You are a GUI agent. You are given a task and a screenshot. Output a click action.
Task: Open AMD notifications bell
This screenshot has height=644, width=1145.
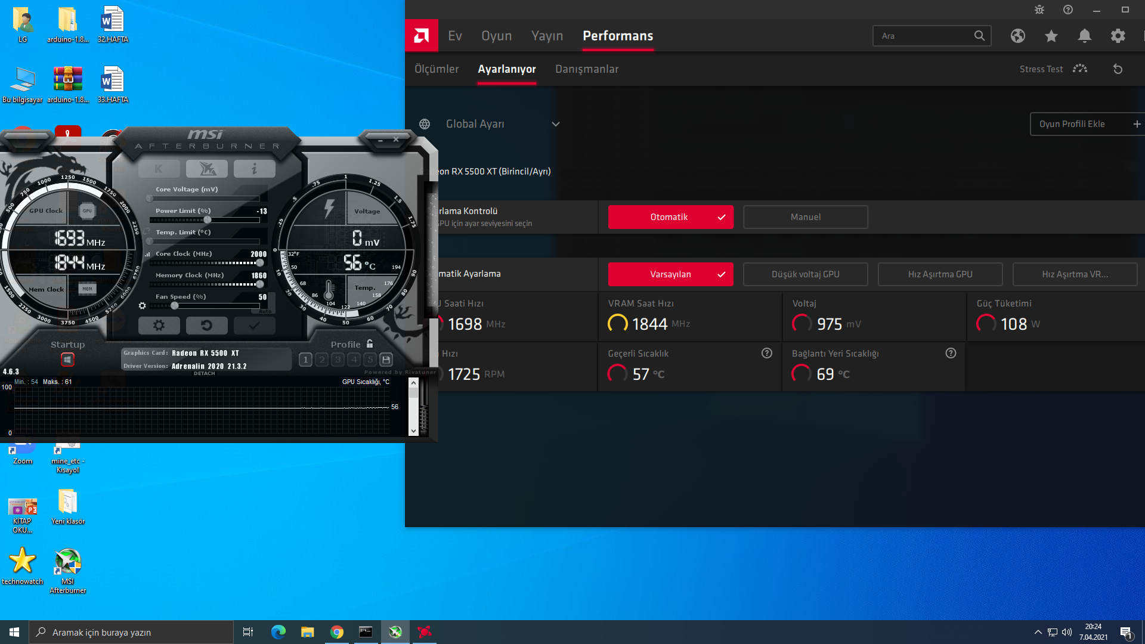click(x=1085, y=36)
